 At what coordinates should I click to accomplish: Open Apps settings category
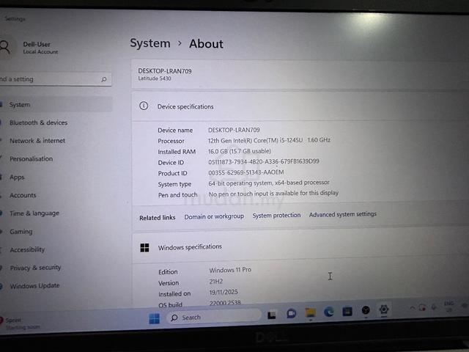17,177
